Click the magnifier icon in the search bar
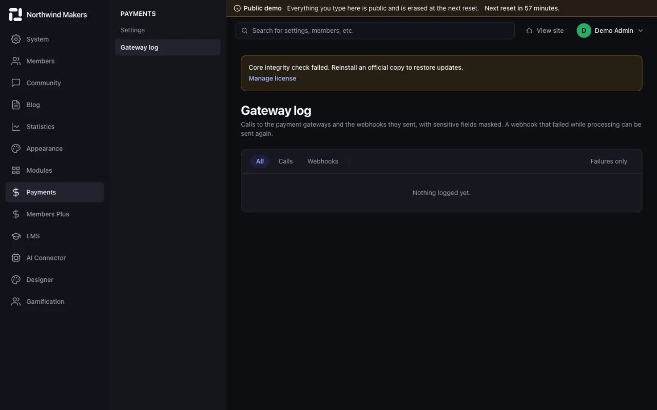The image size is (657, 410). tap(245, 31)
